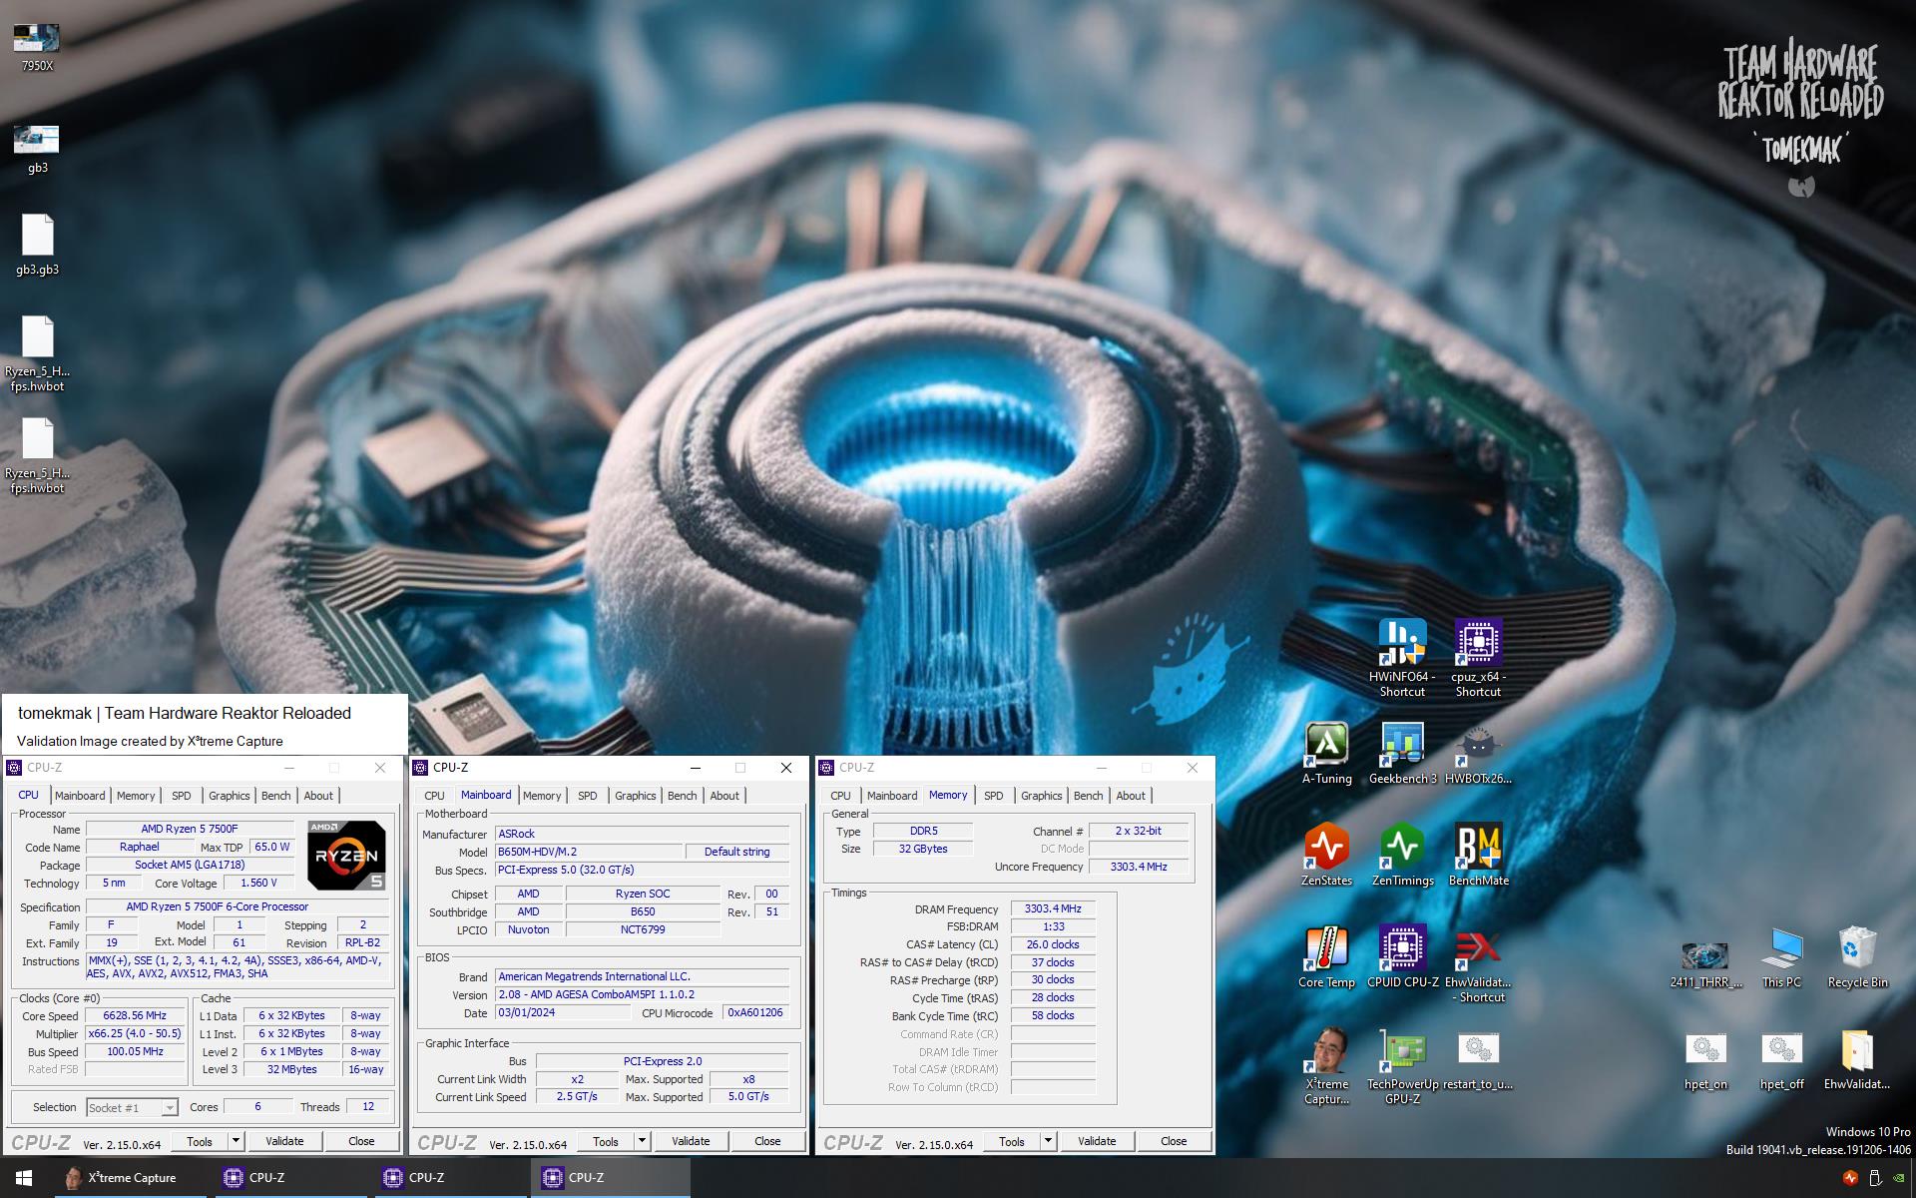Click Close button in middle CPU-Z window
Image resolution: width=1916 pixels, height=1198 pixels.
(x=767, y=1141)
